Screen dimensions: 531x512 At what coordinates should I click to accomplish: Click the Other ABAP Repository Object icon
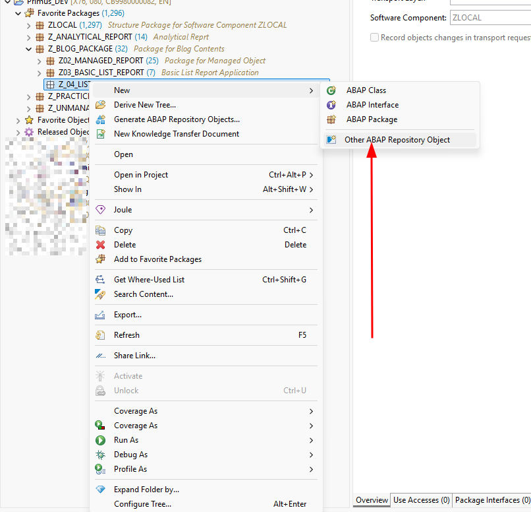(331, 140)
